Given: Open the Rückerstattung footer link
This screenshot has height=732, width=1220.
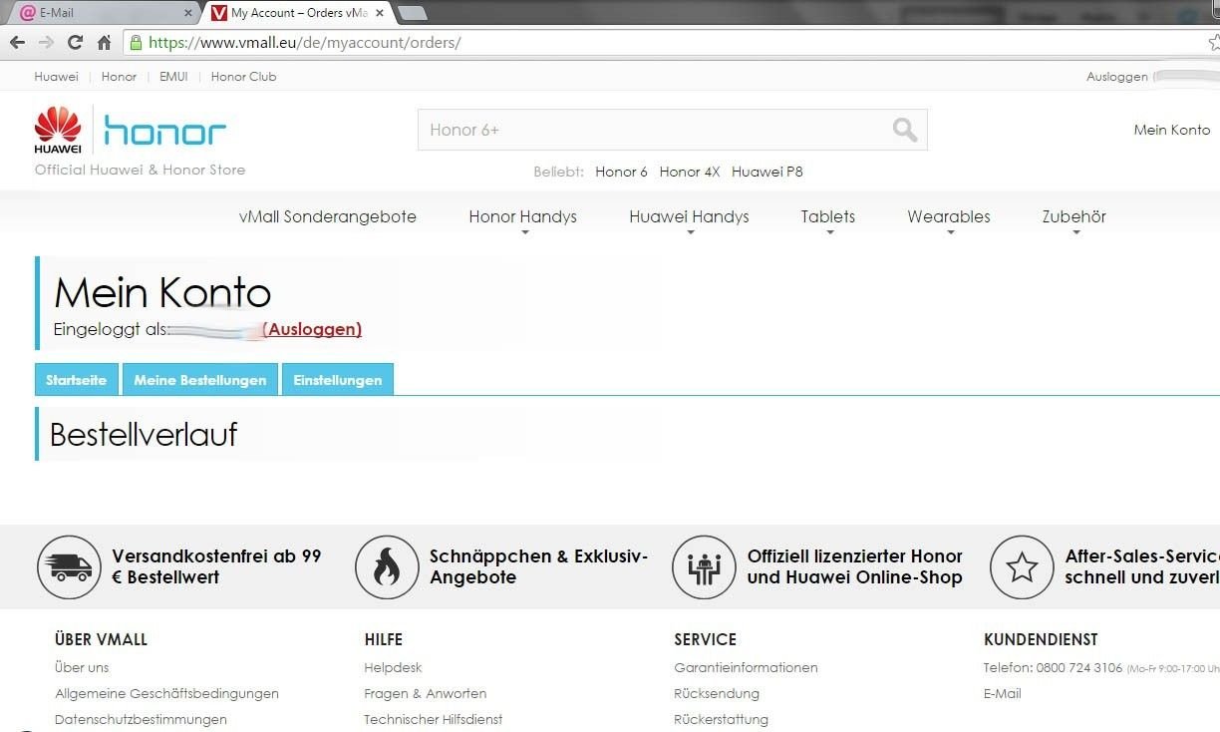Looking at the screenshot, I should [721, 719].
